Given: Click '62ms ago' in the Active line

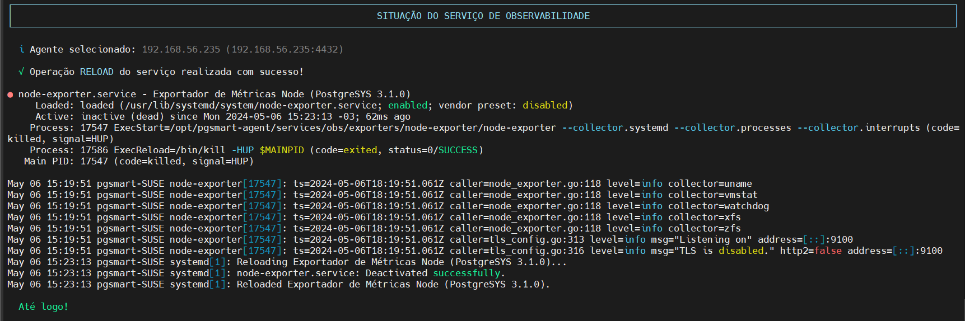Looking at the screenshot, I should tap(388, 116).
